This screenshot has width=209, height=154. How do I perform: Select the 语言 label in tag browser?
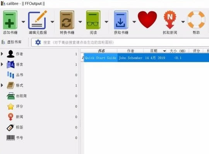click(19, 65)
